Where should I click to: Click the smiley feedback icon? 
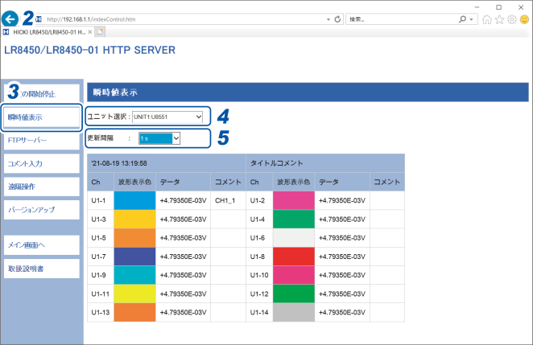[524, 19]
